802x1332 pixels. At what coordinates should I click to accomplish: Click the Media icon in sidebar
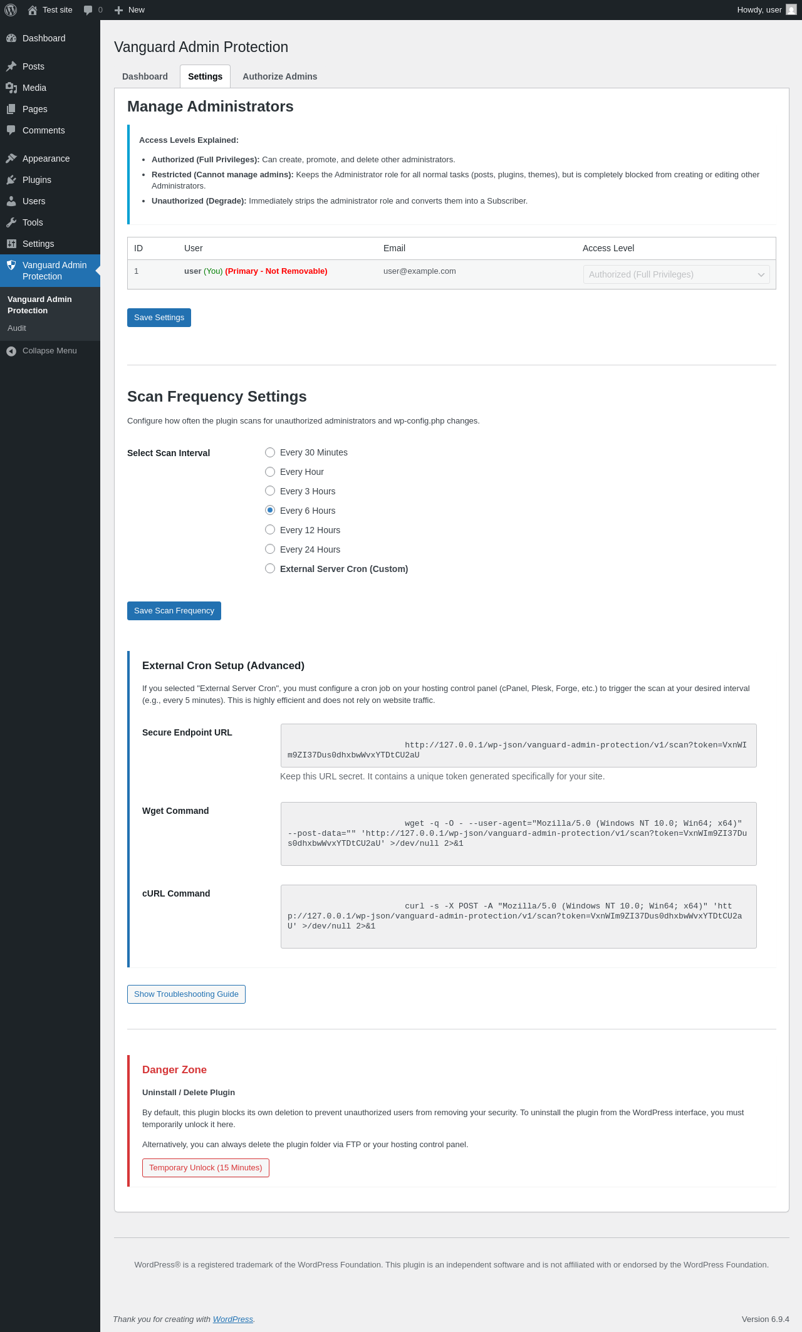[11, 88]
